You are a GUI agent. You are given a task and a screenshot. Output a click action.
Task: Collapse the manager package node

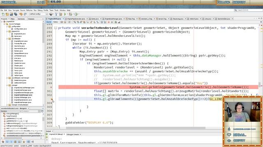click(x=7, y=85)
